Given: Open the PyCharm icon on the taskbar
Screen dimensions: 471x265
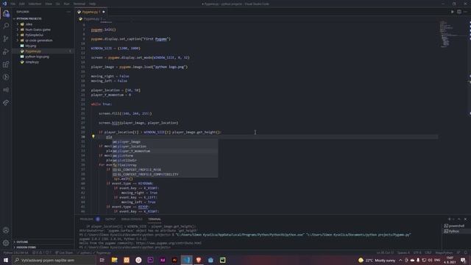Looking at the screenshot, I should [222, 260].
